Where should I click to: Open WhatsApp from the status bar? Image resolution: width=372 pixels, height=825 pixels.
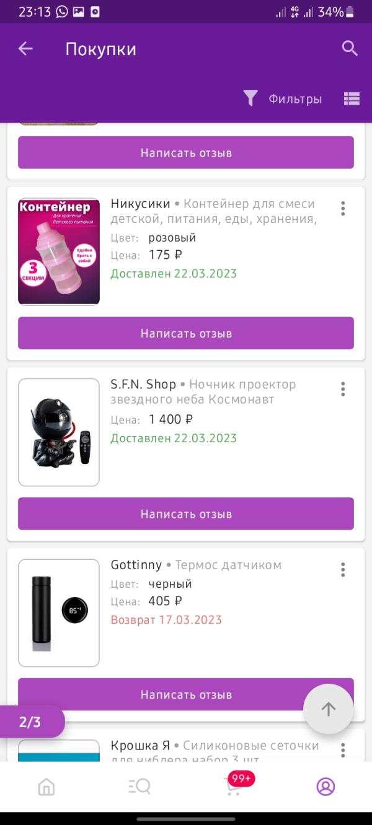[x=61, y=11]
